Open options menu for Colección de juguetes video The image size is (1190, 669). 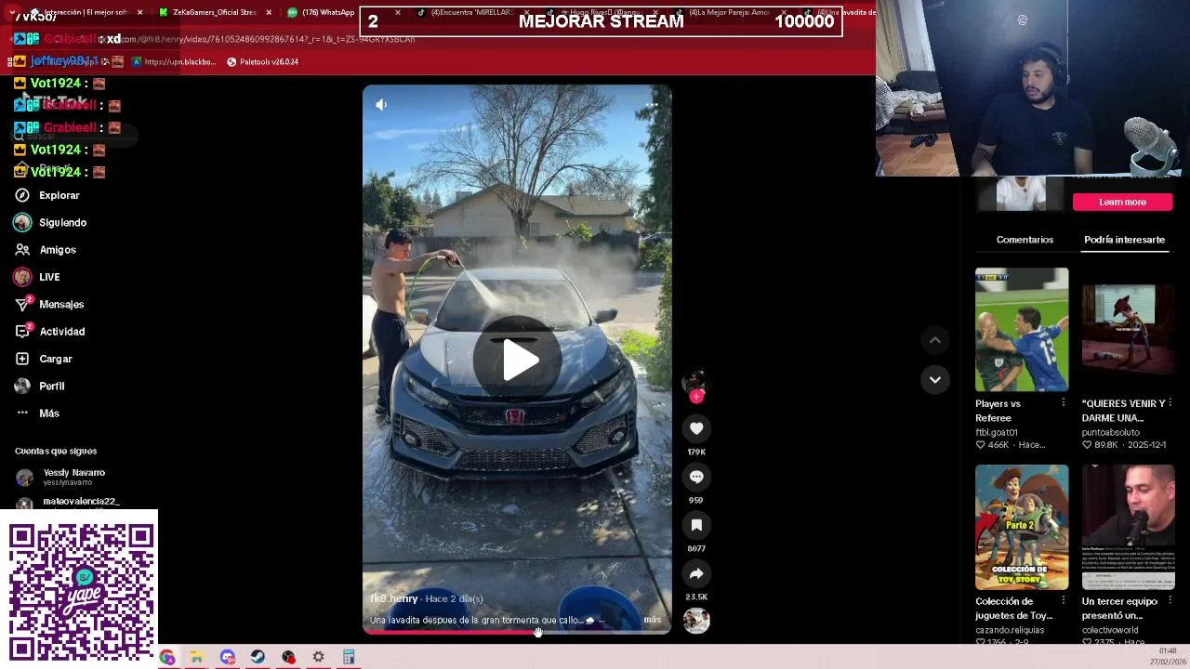point(1064,601)
